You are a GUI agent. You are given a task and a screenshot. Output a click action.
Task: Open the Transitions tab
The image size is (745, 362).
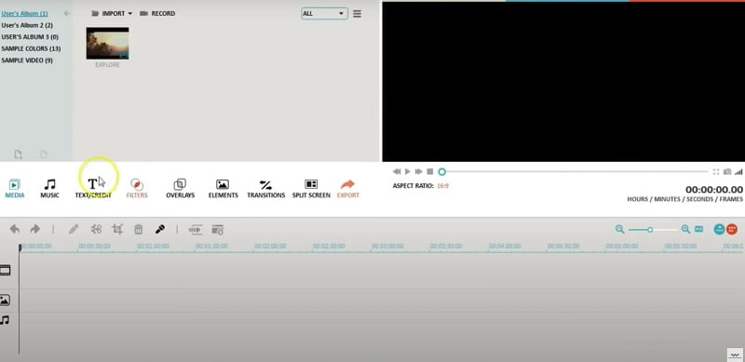pos(265,189)
